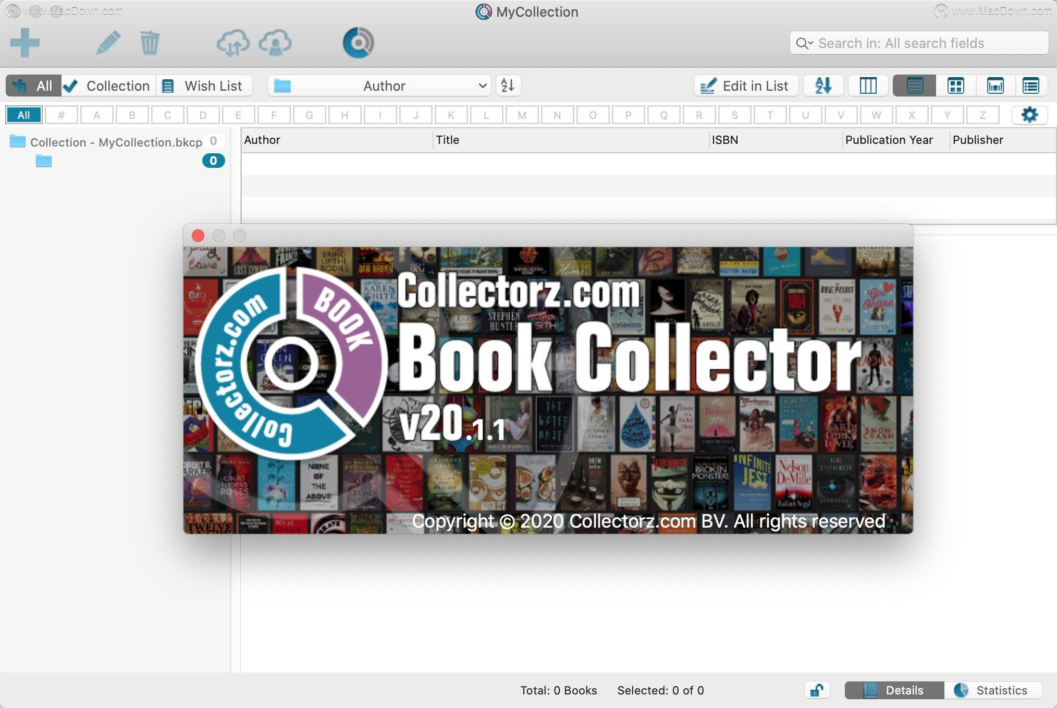Click the Edit in List button

[746, 86]
